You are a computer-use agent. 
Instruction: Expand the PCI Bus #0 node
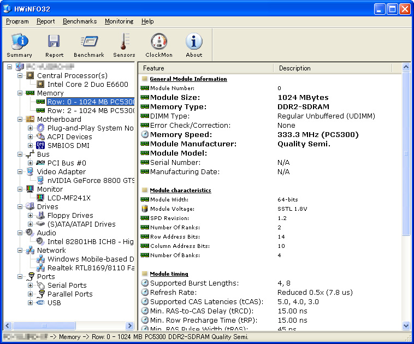coord(30,163)
